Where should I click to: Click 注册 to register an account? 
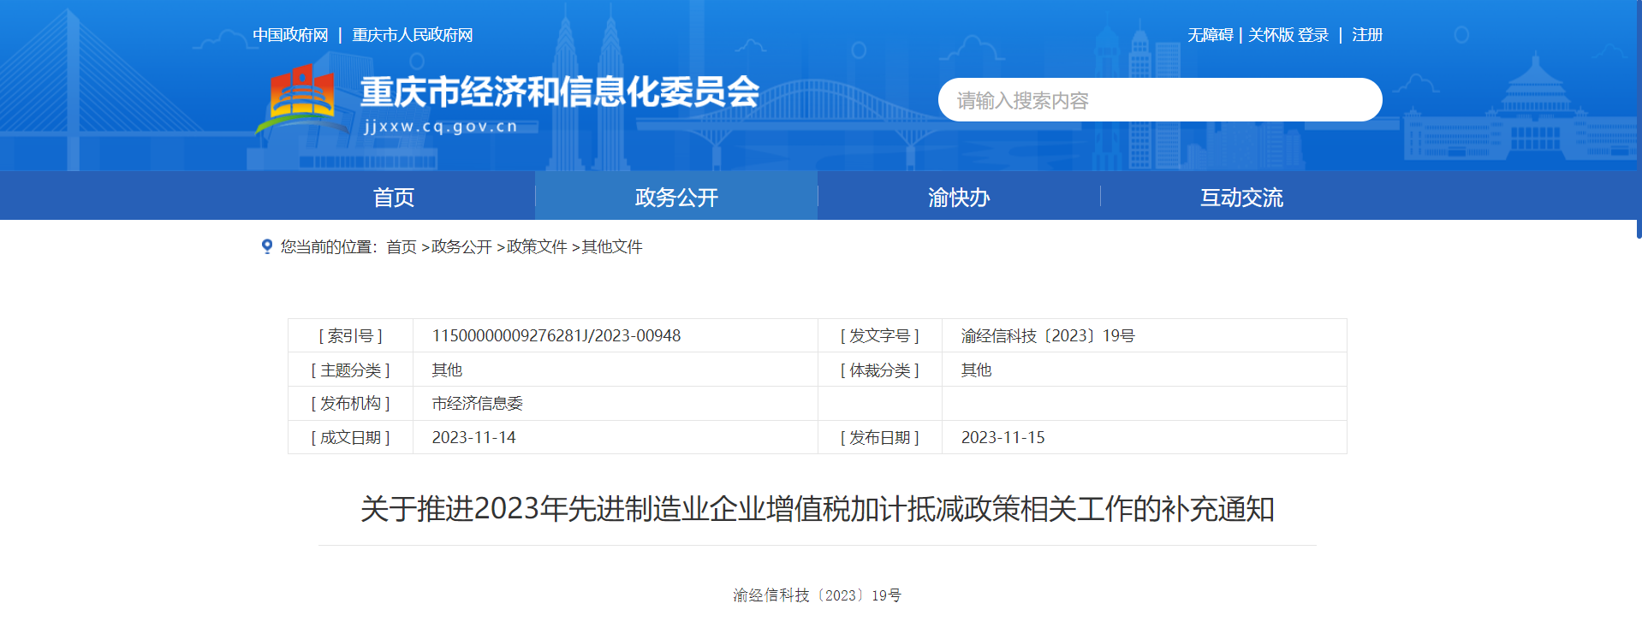pyautogui.click(x=1367, y=35)
